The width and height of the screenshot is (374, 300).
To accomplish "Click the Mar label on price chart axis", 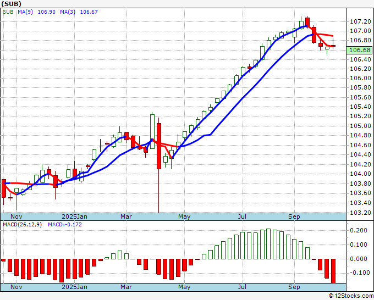I will (126, 216).
